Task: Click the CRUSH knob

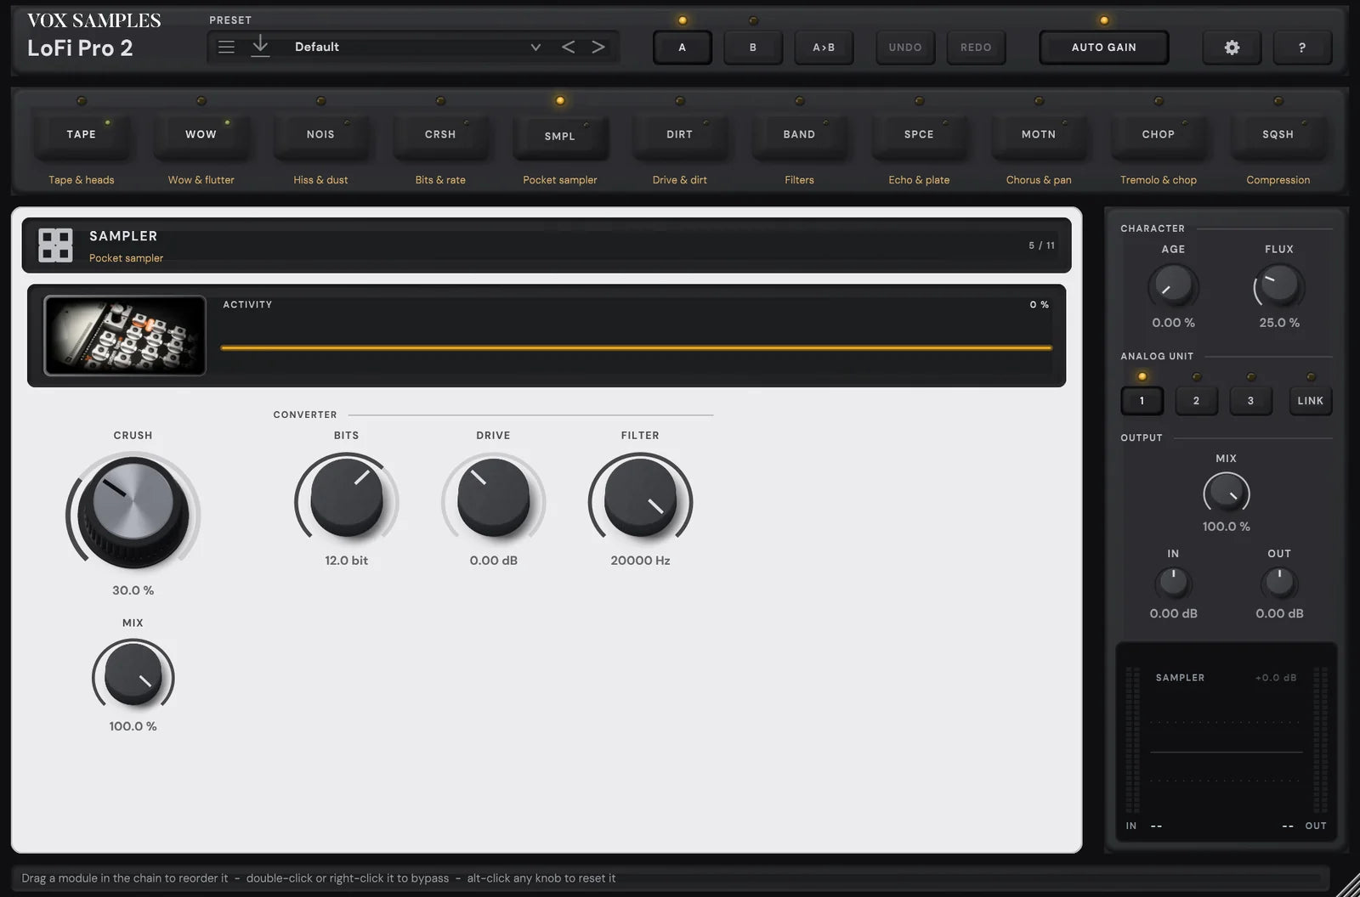Action: coord(133,512)
